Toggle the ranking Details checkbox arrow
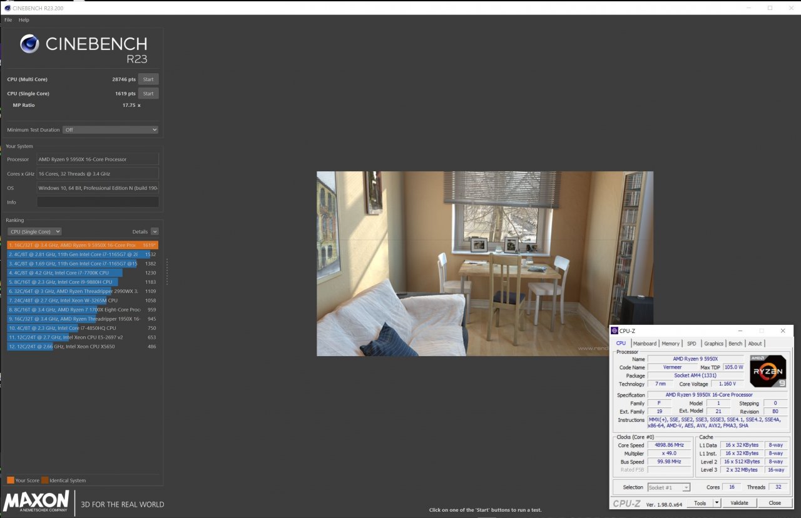The width and height of the screenshot is (801, 518). [x=155, y=232]
